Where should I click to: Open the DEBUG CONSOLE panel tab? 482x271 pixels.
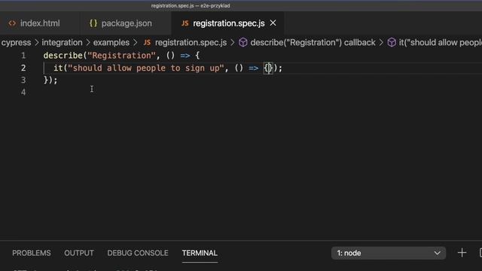(138, 253)
